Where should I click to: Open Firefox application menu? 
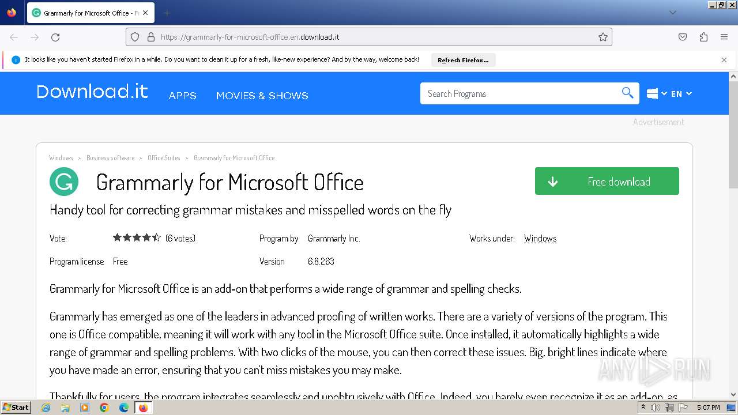[724, 37]
